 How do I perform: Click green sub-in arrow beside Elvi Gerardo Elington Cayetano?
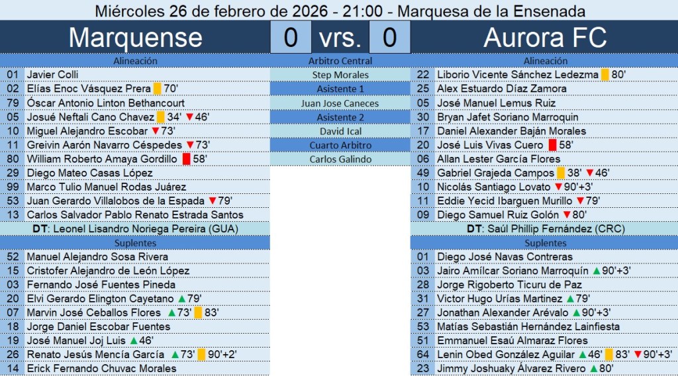click(181, 299)
